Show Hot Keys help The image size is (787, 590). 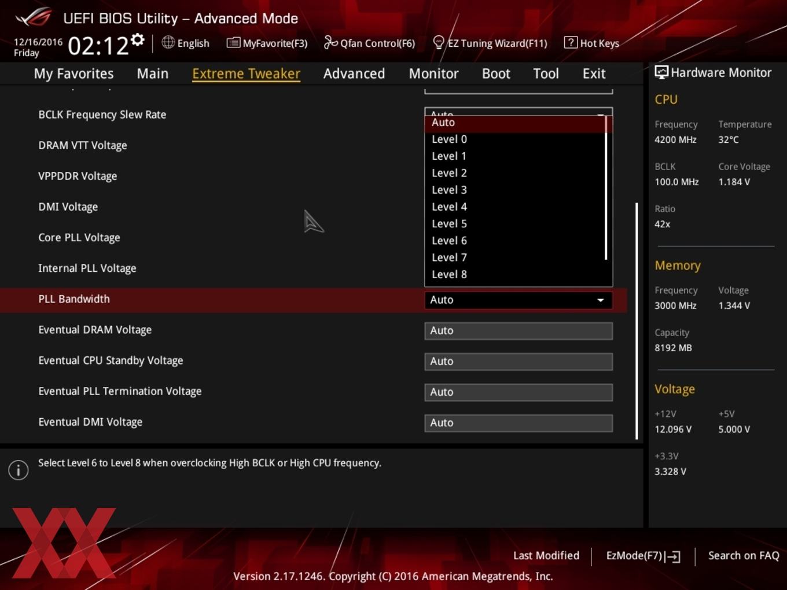tap(591, 43)
